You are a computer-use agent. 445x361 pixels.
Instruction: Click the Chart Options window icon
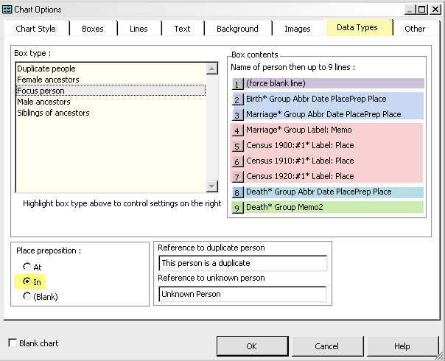click(7, 10)
